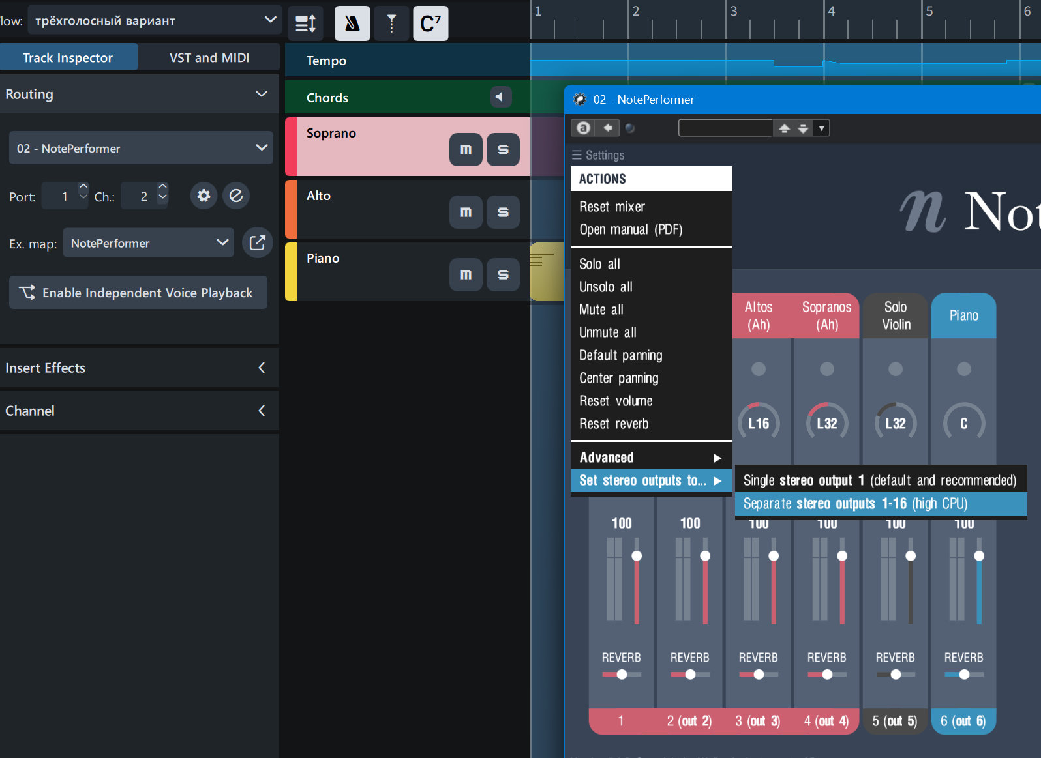Mute the Piano track
The image size is (1041, 758).
point(466,274)
